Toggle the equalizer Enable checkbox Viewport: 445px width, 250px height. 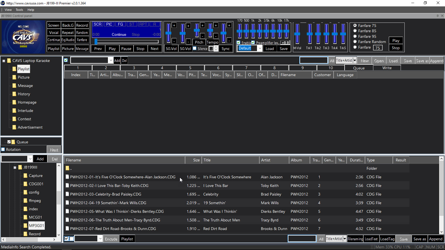pos(239,42)
